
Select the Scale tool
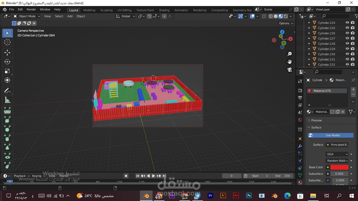click(7, 71)
